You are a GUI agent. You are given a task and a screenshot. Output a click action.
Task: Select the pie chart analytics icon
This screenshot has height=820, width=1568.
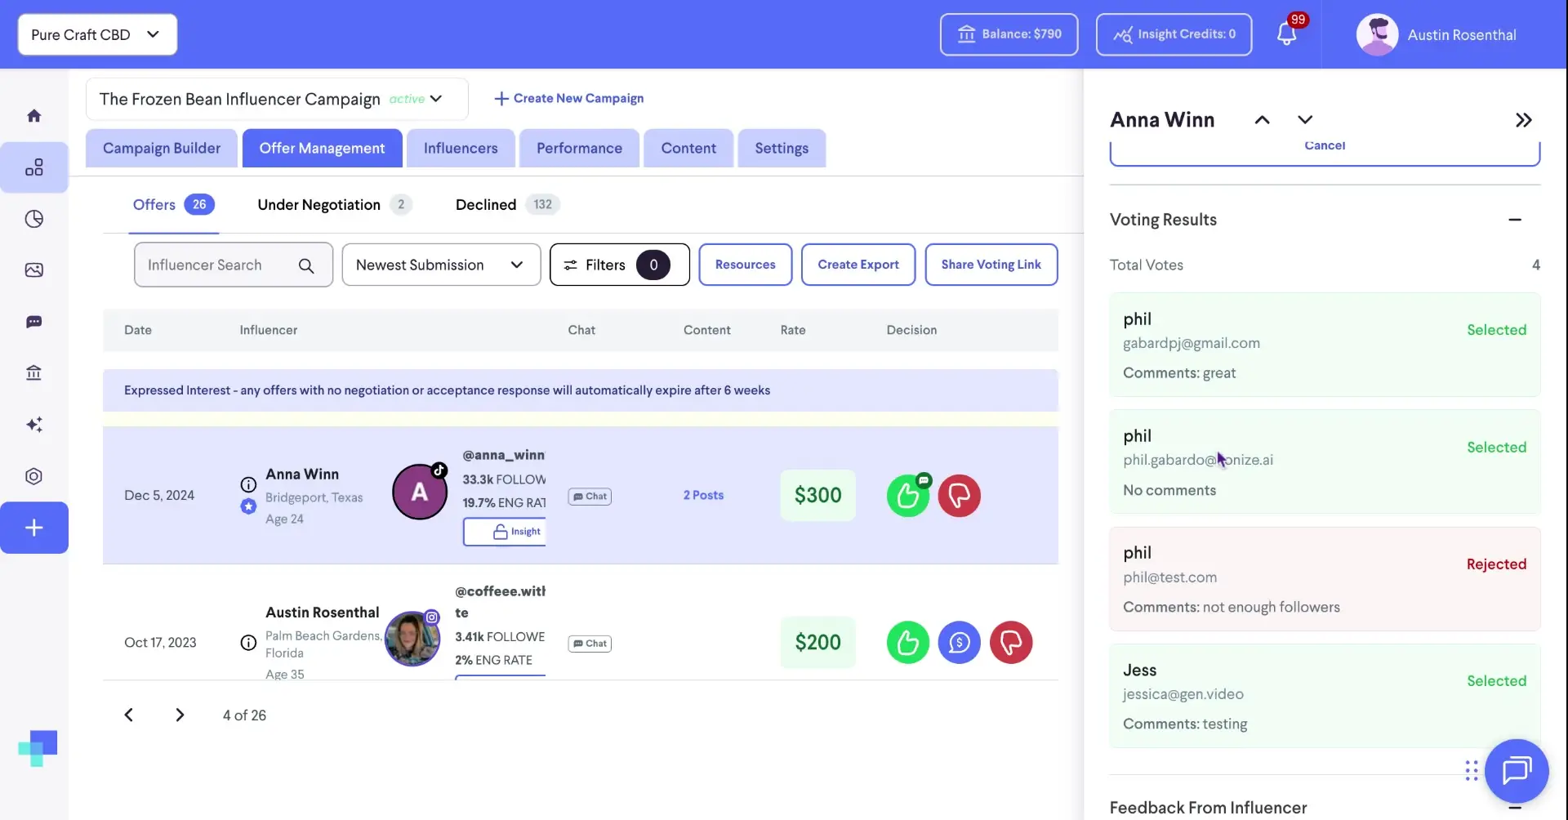[34, 218]
